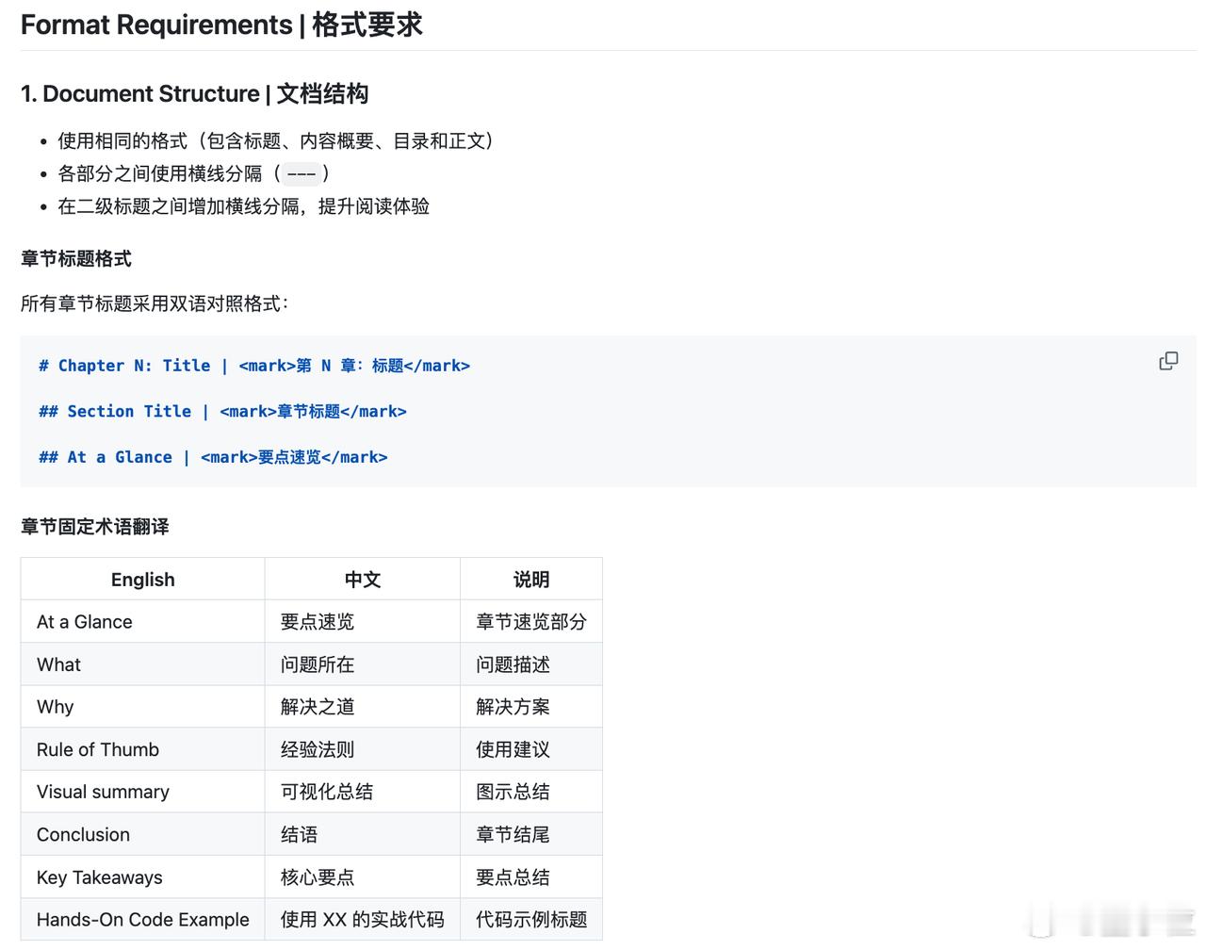The image size is (1206, 950).
Task: Click the "English" table column header
Action: pos(143,580)
